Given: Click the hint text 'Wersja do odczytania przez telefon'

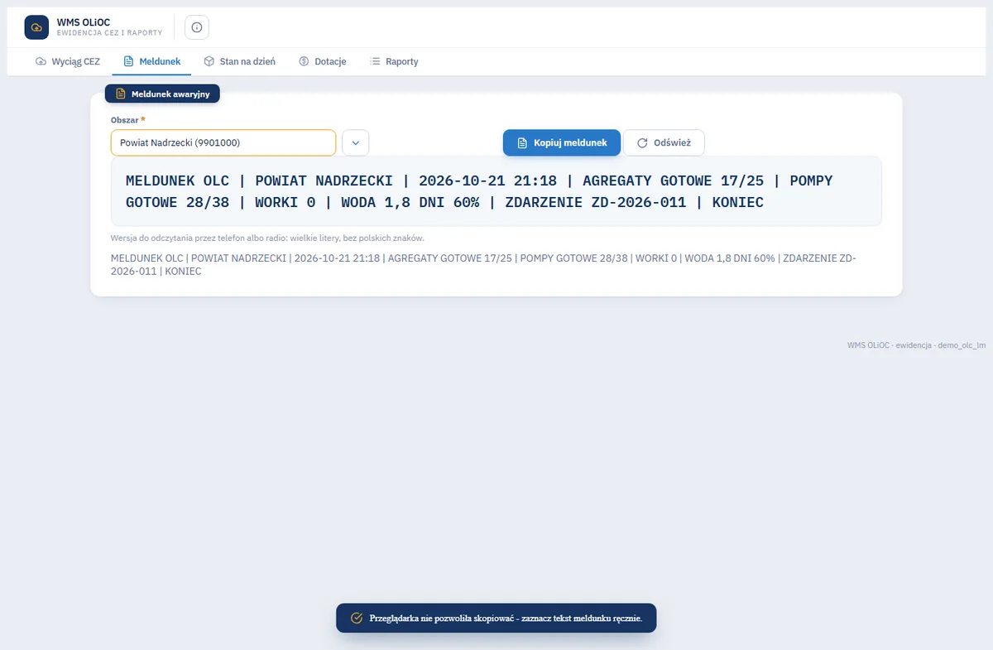Looking at the screenshot, I should 267,238.
